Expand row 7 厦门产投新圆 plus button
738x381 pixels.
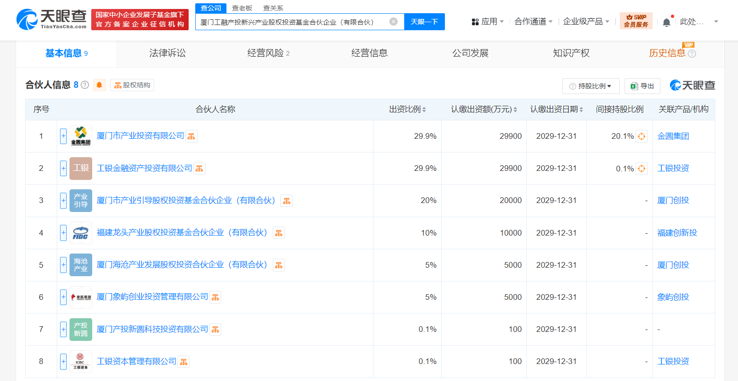click(63, 330)
